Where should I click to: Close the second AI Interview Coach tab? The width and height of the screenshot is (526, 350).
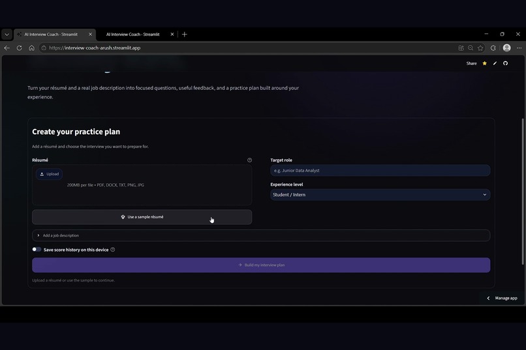point(172,34)
